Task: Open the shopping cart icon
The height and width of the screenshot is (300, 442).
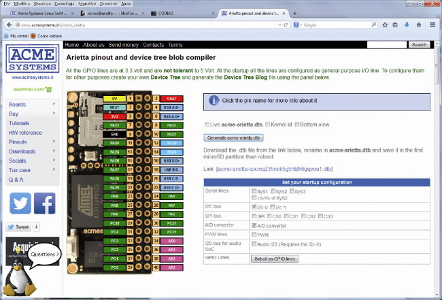Action: (49, 89)
